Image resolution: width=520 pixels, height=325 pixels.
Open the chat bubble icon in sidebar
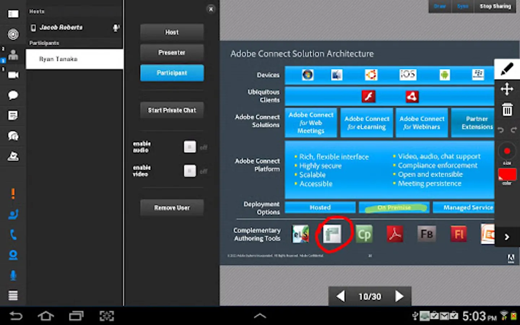click(13, 95)
